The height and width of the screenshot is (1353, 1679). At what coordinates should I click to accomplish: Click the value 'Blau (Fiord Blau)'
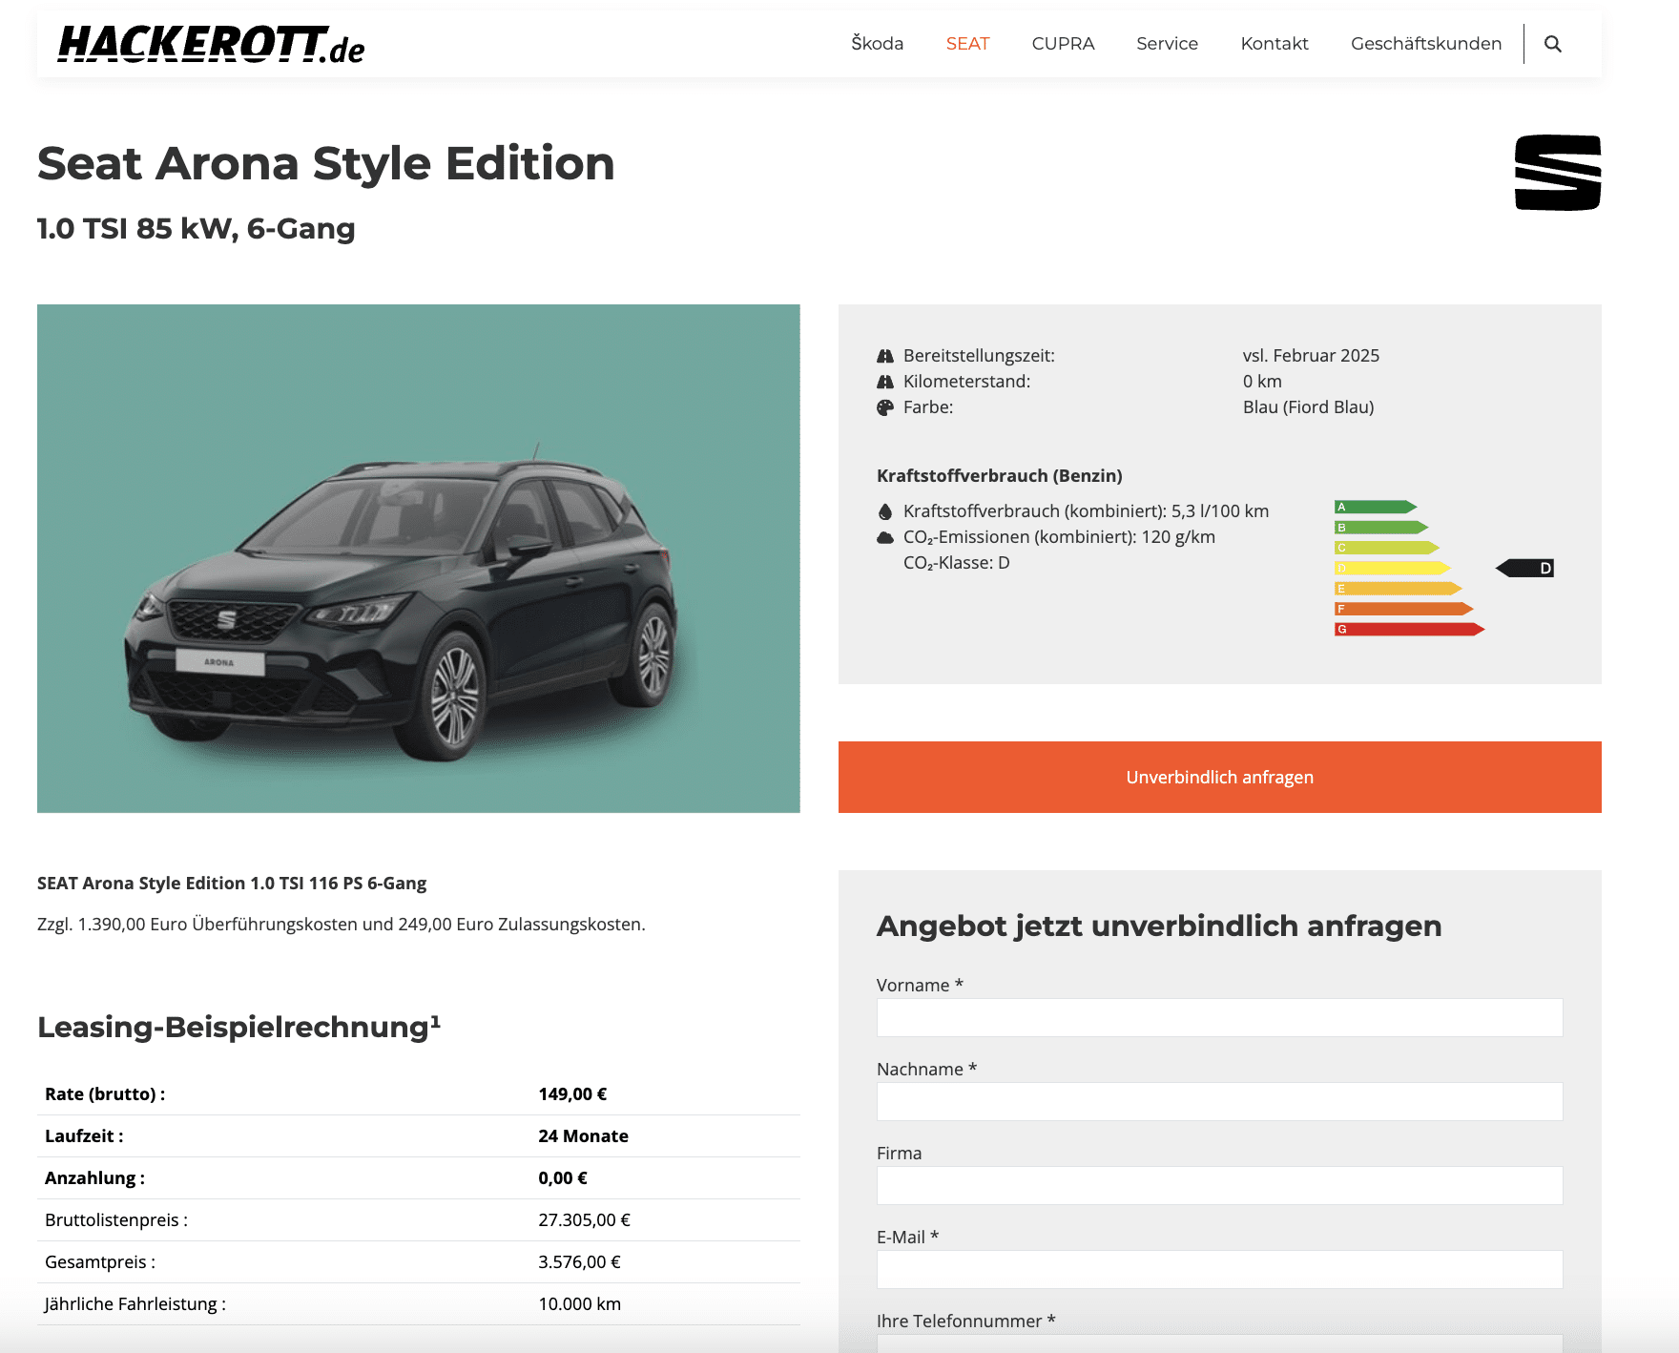(x=1308, y=407)
